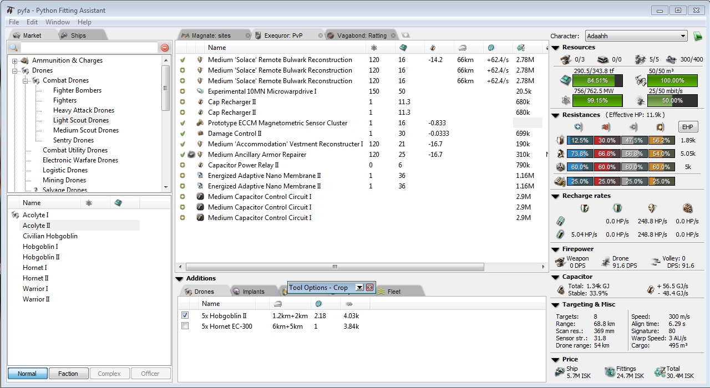Click the launcher hardpoints icon next to 0/0
The image size is (710, 388).
[603, 59]
